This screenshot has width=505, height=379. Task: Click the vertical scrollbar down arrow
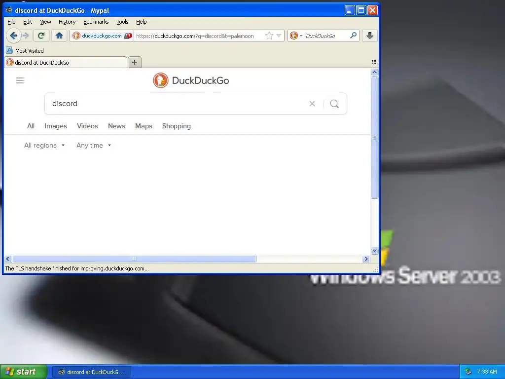[374, 250]
